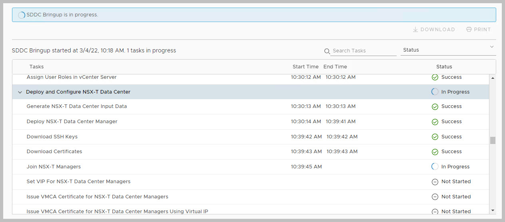Click the Tasks column header
This screenshot has height=222, width=505.
click(36, 67)
